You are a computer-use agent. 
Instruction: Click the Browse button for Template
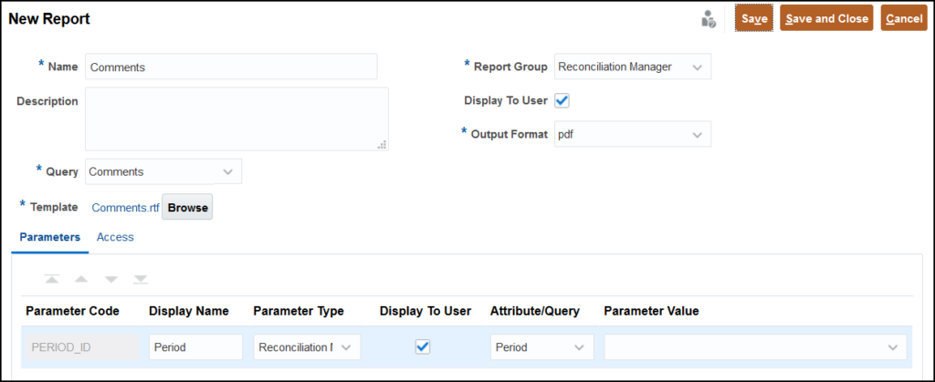pyautogui.click(x=188, y=208)
